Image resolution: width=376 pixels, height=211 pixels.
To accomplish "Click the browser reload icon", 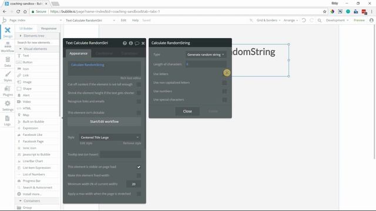I will click(18, 12).
